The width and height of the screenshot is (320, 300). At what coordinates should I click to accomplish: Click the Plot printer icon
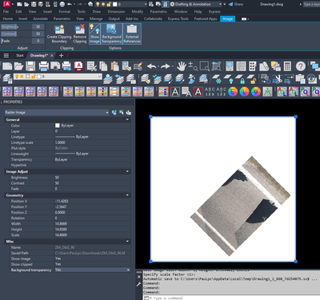[44, 66]
